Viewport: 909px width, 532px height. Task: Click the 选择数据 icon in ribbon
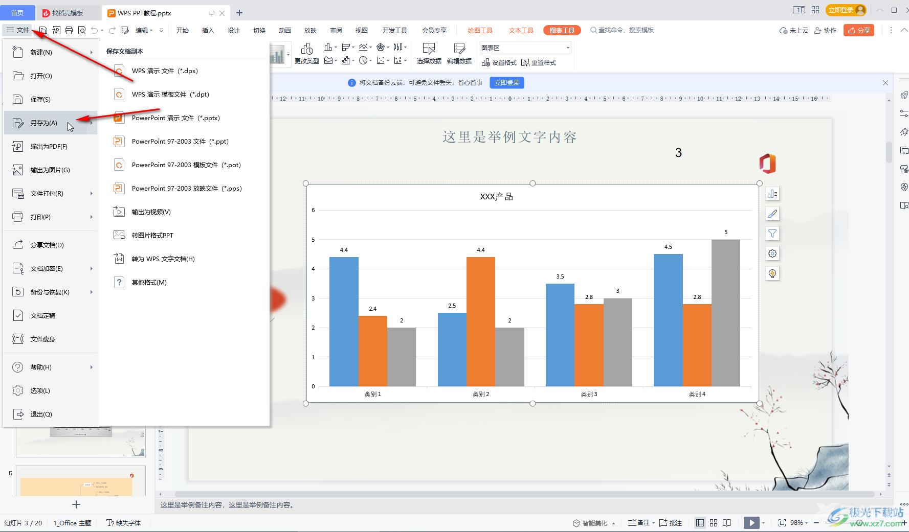pos(429,49)
